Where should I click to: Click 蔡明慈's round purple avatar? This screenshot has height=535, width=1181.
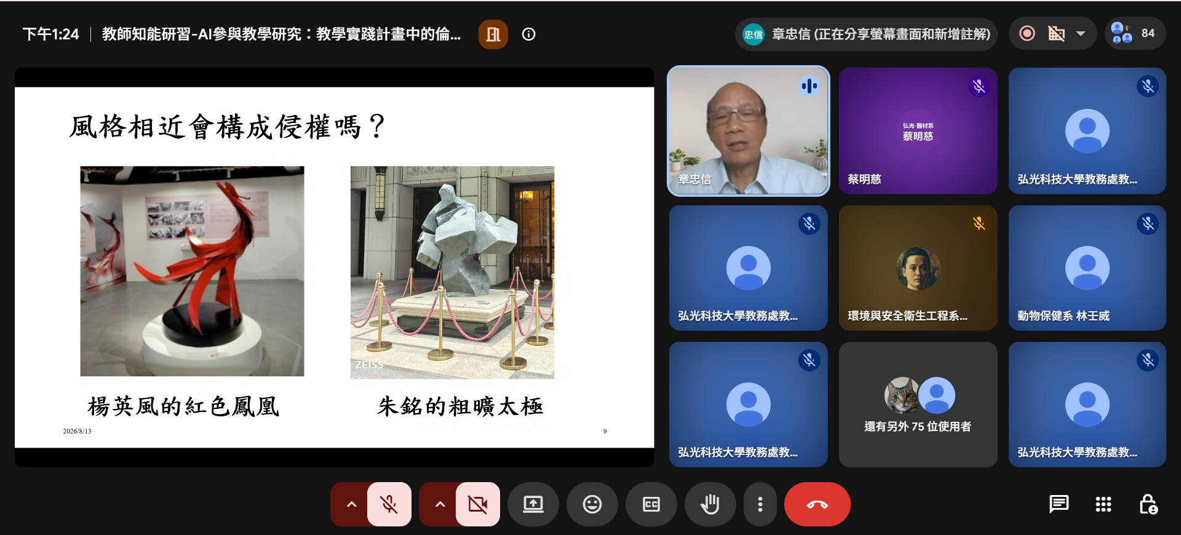click(918, 131)
